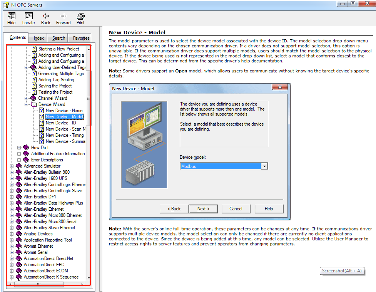This screenshot has height=292, width=376.
Task: Click the closed book icon beside Channel Wizard
Action: tap(33, 98)
